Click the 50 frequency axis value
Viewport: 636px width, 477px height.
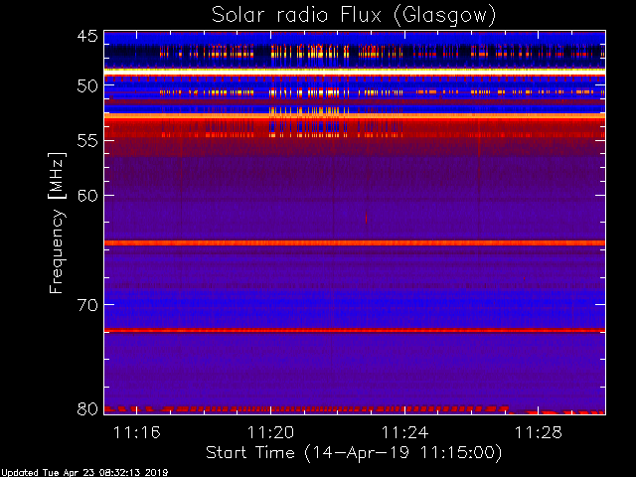pos(87,85)
